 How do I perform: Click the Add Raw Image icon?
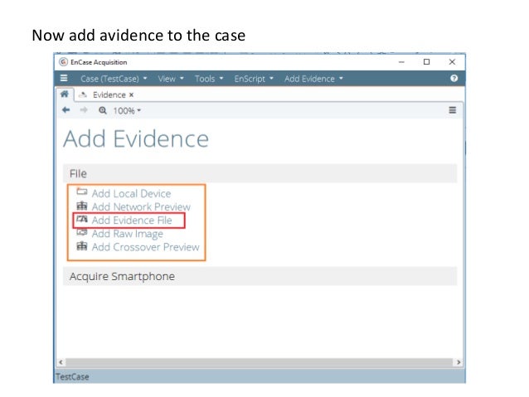point(81,232)
